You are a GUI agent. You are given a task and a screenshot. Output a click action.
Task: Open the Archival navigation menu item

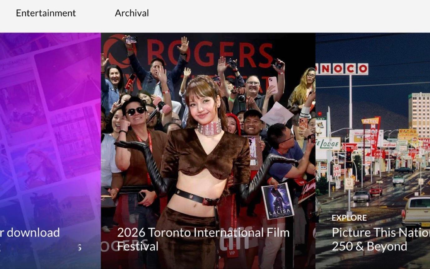(x=132, y=13)
